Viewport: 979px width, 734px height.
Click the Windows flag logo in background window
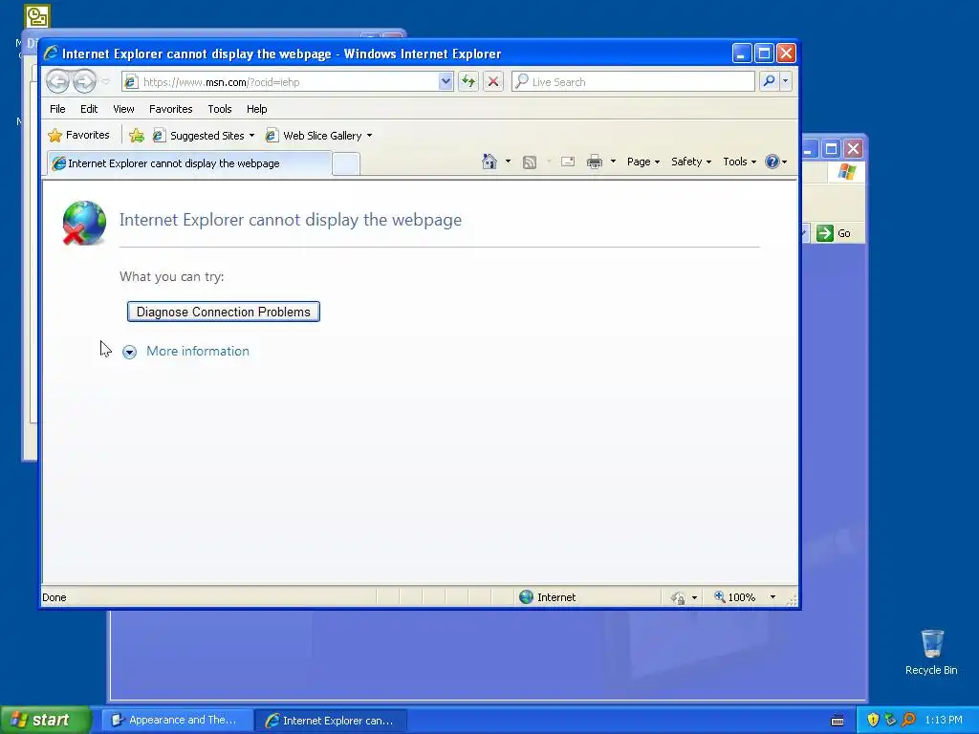(847, 172)
